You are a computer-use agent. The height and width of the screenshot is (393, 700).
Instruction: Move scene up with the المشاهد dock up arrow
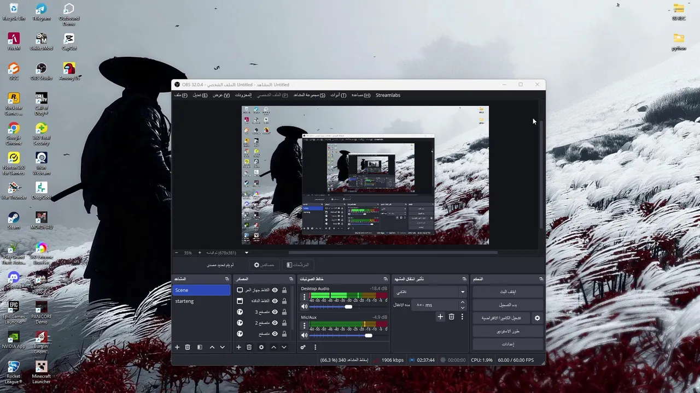[212, 347]
